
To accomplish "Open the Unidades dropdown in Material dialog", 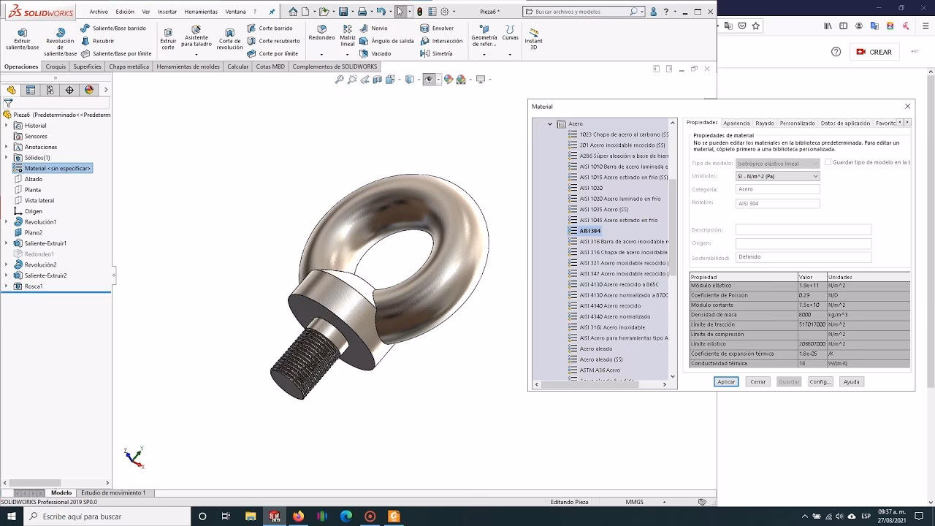I will [778, 176].
